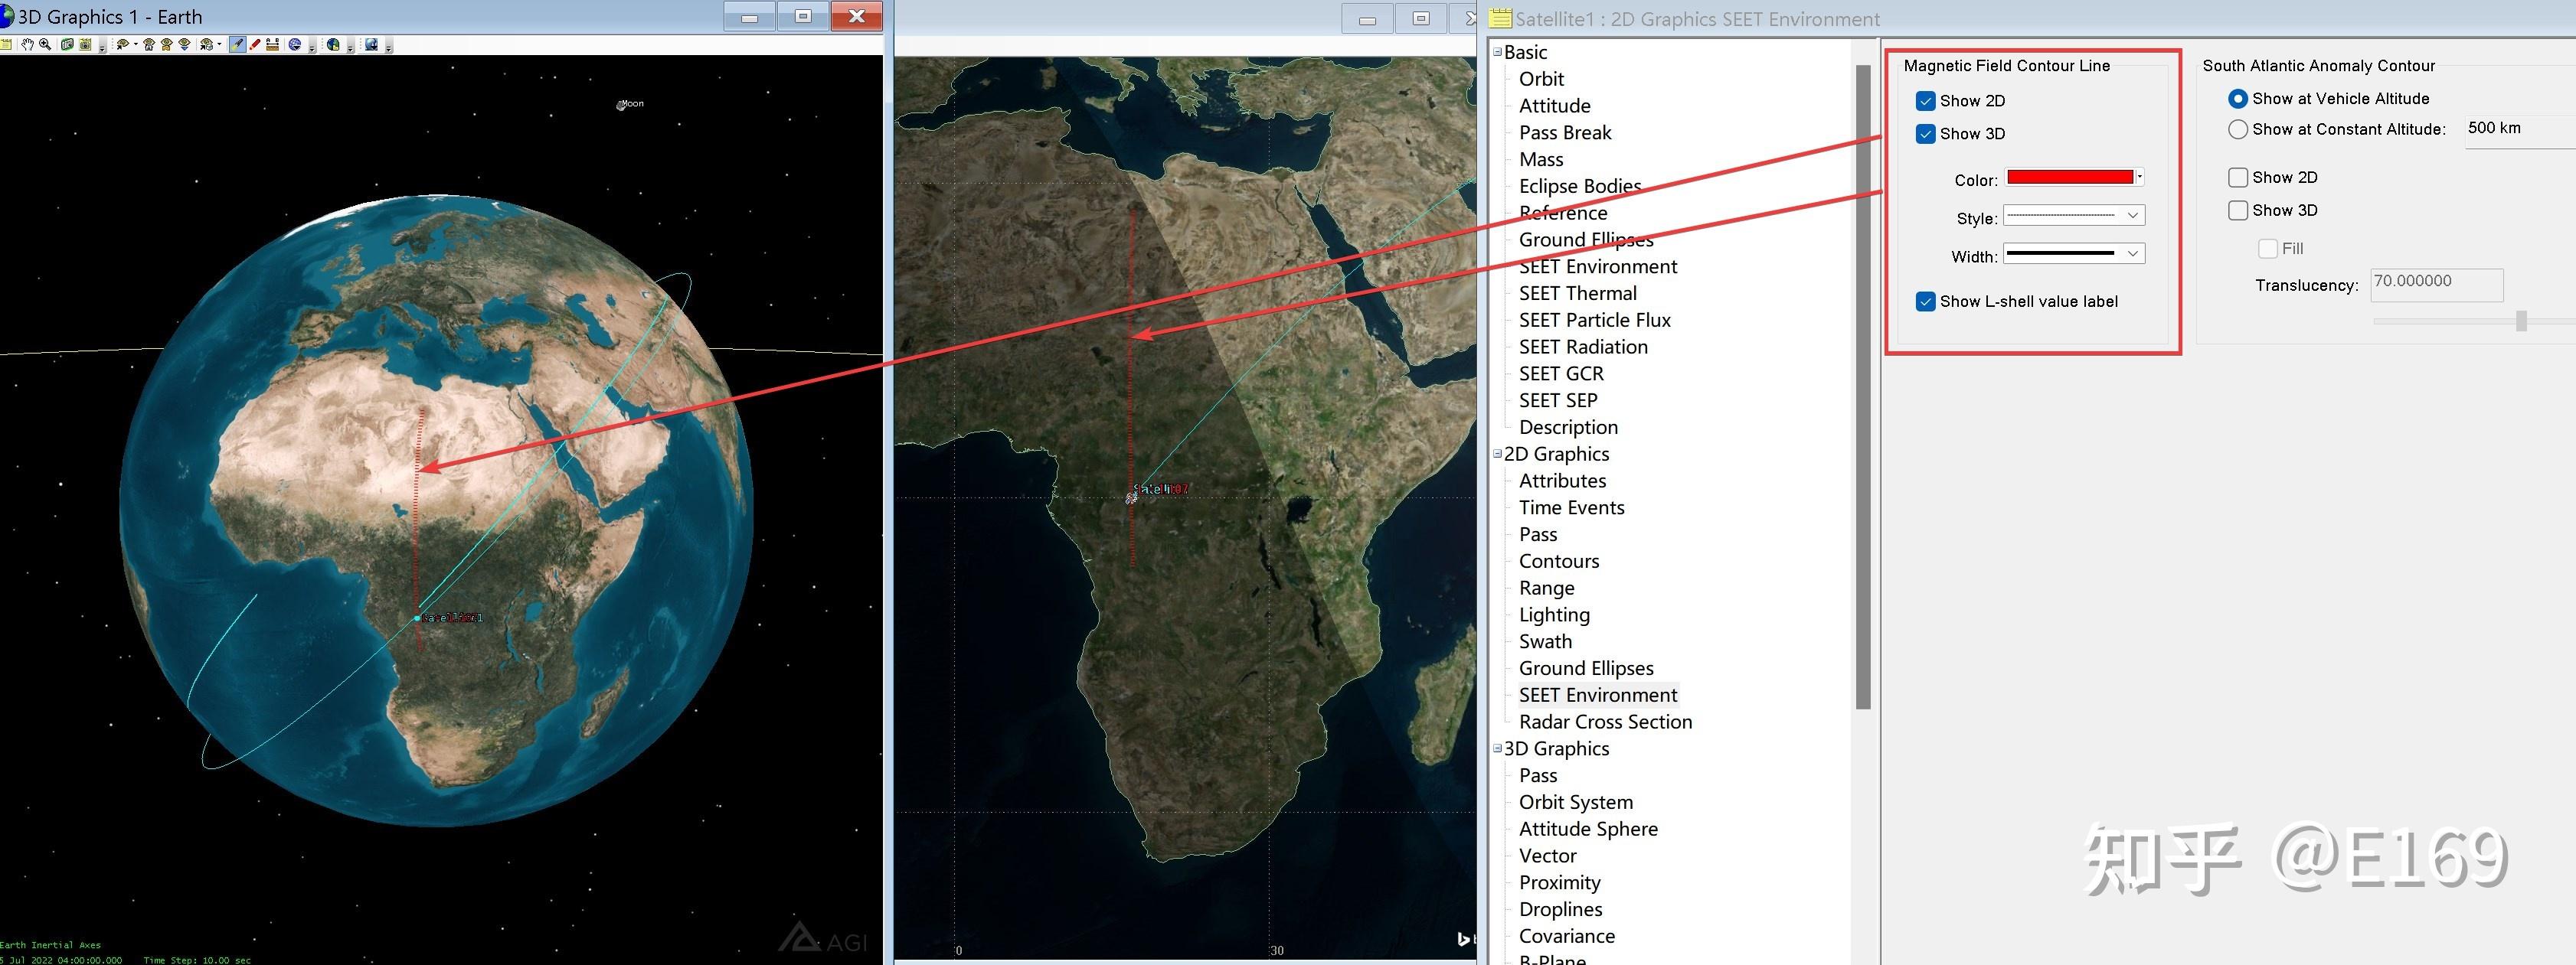The width and height of the screenshot is (2576, 965).
Task: Click the camera snapshot icon
Action: (67, 45)
